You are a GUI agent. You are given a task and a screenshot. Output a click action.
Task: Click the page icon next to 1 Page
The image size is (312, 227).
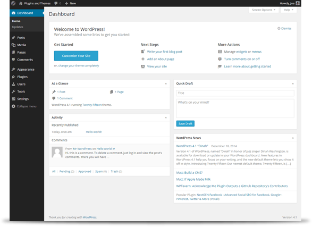pos(112,92)
